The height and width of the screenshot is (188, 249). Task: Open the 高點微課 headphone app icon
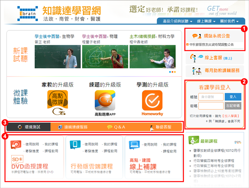point(58,102)
